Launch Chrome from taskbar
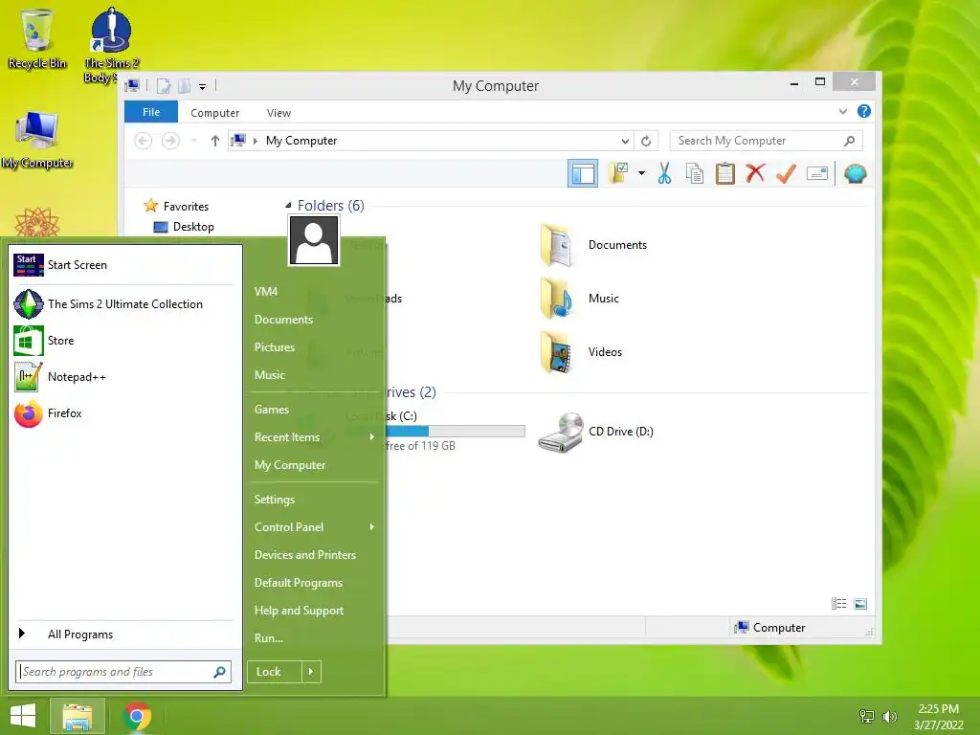 (138, 716)
